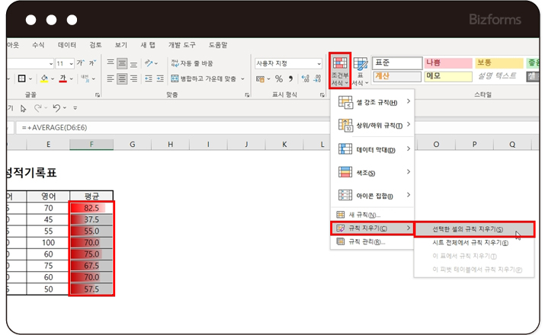Open the 새 탭 ribbon tab
This screenshot has width=545, height=335.
148,45
